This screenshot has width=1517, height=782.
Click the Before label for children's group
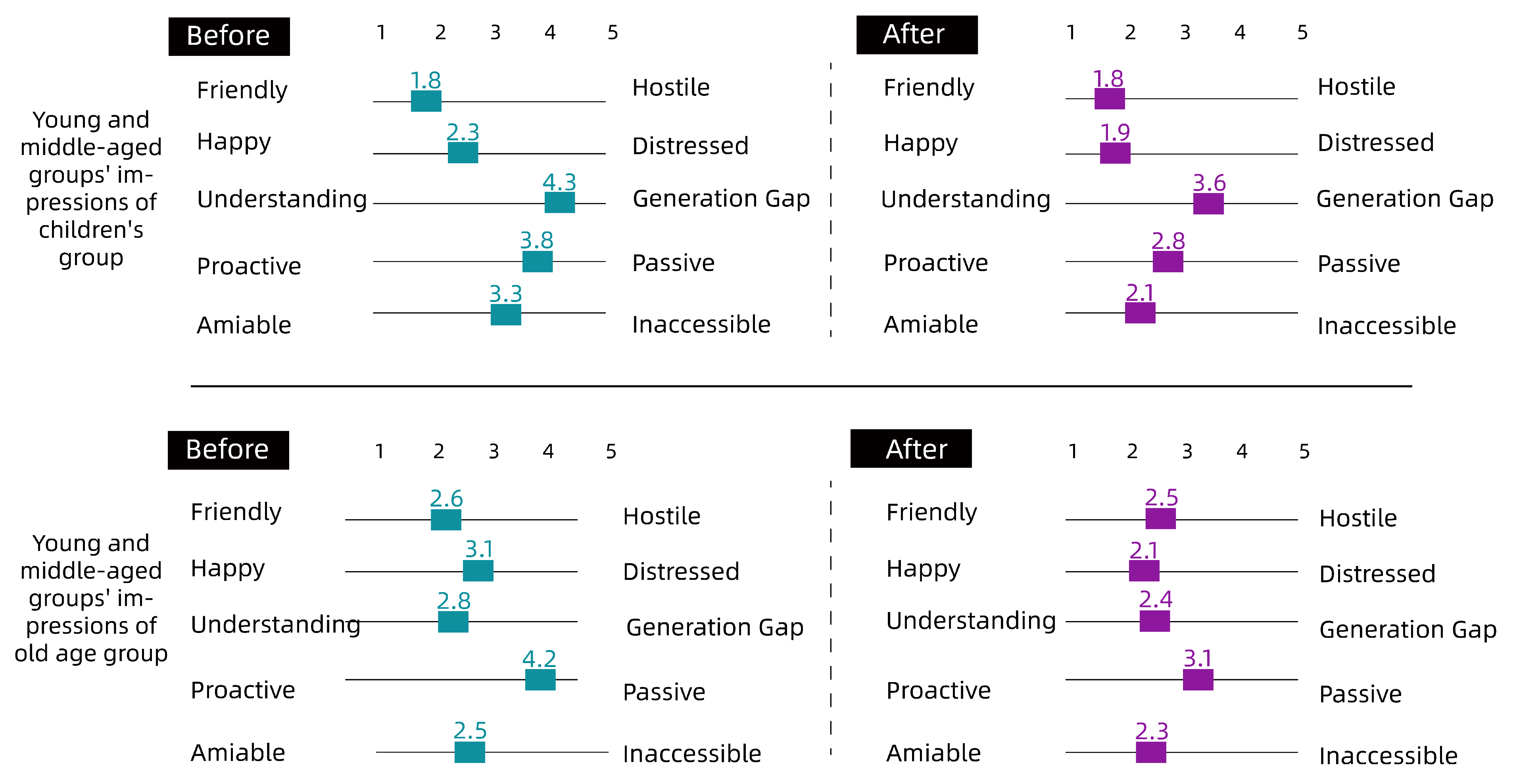click(x=229, y=36)
